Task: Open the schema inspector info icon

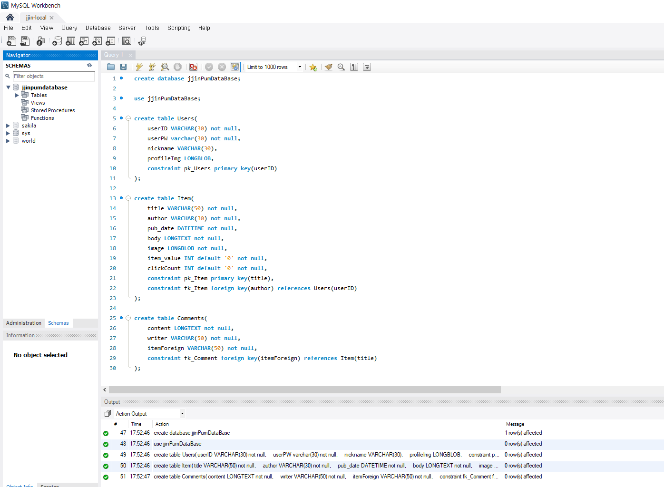Action: point(41,41)
